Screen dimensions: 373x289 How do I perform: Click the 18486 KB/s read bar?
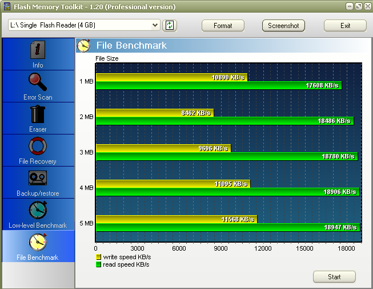(225, 121)
